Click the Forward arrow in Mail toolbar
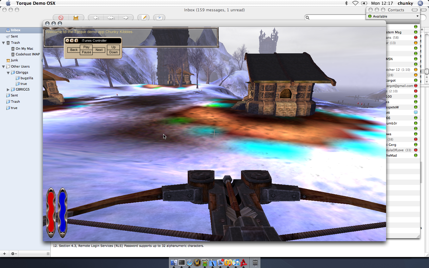This screenshot has width=429, height=268. point(126,18)
